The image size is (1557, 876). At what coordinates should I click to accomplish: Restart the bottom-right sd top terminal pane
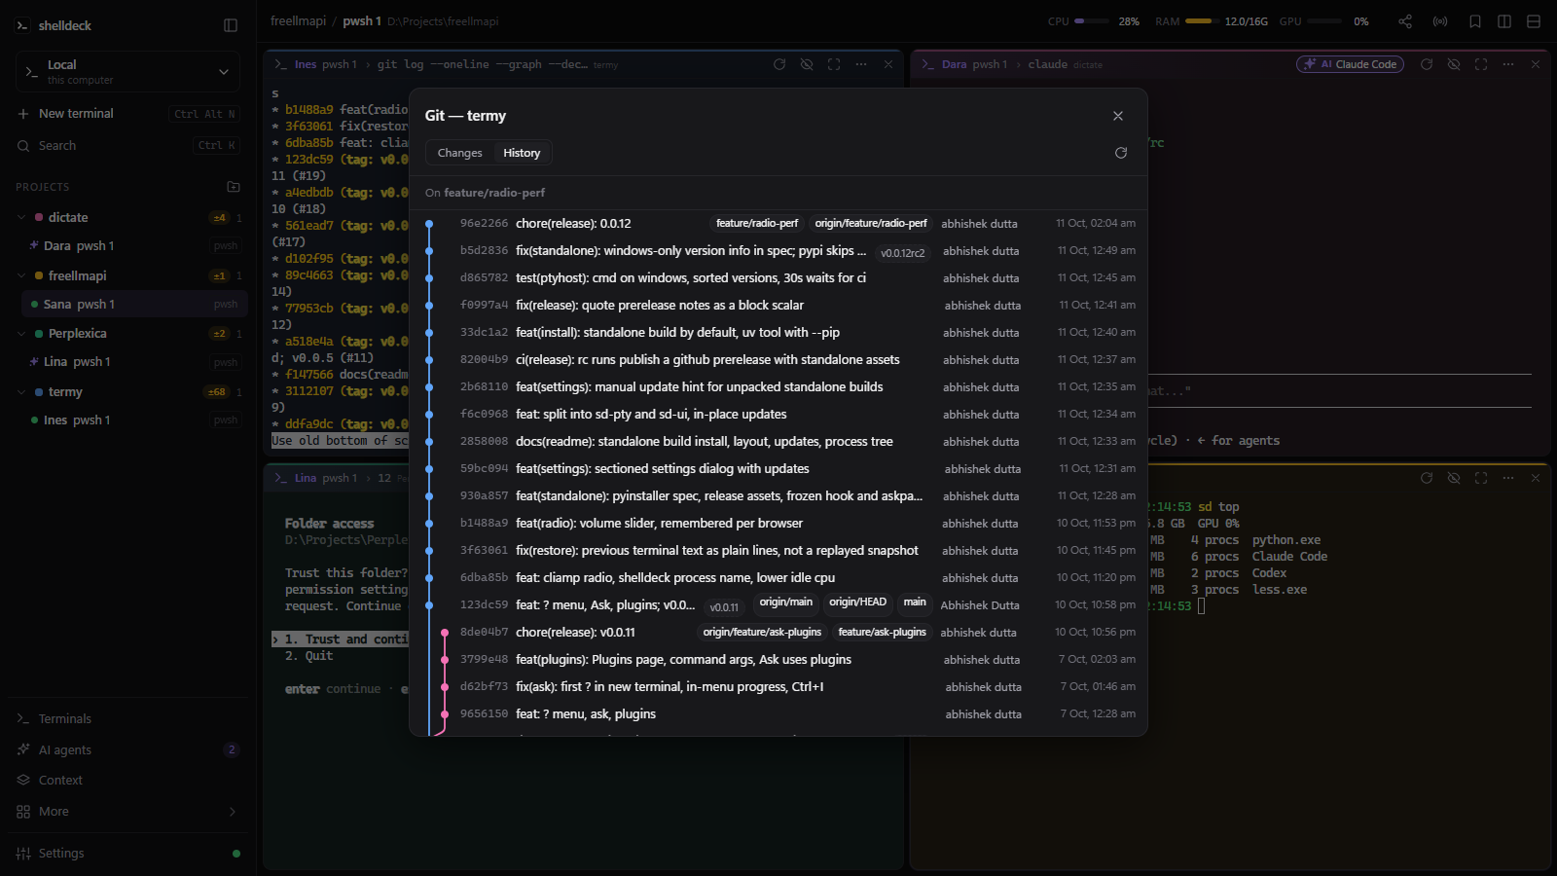(1427, 478)
